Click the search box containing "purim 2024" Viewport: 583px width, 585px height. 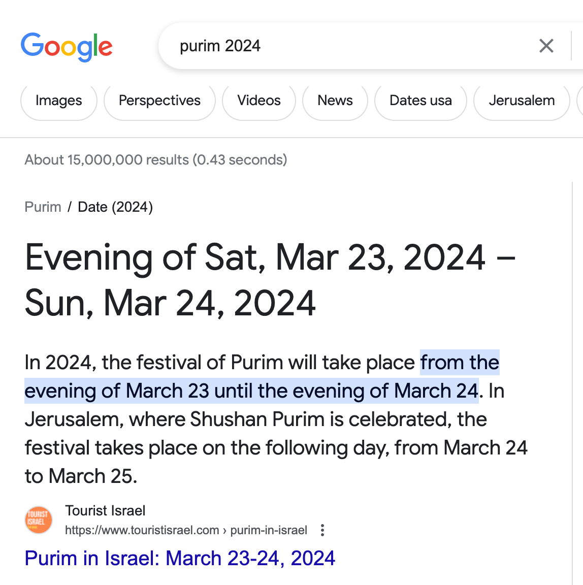[x=345, y=46]
